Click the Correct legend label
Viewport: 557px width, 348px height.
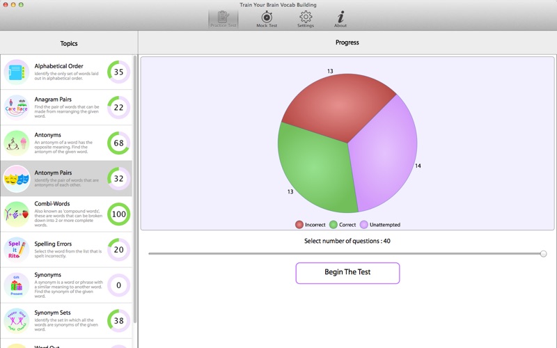tap(347, 225)
